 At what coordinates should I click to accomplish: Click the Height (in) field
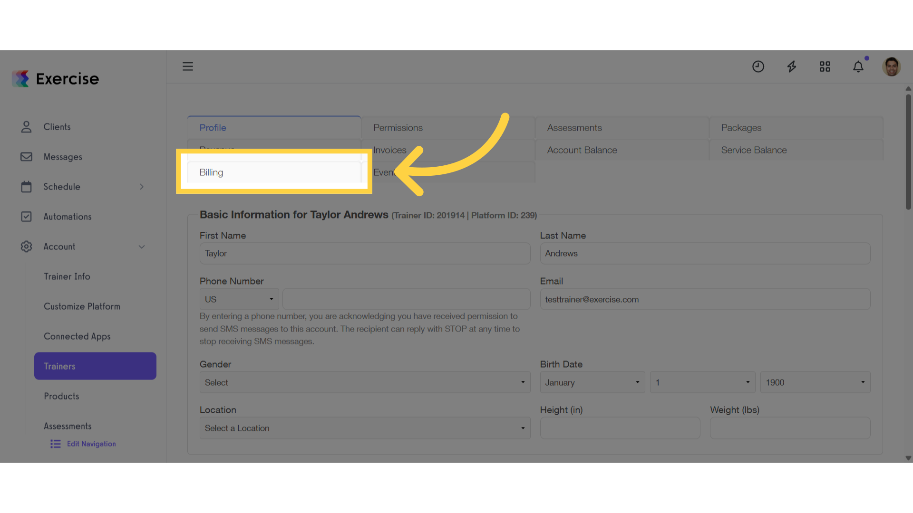(620, 428)
